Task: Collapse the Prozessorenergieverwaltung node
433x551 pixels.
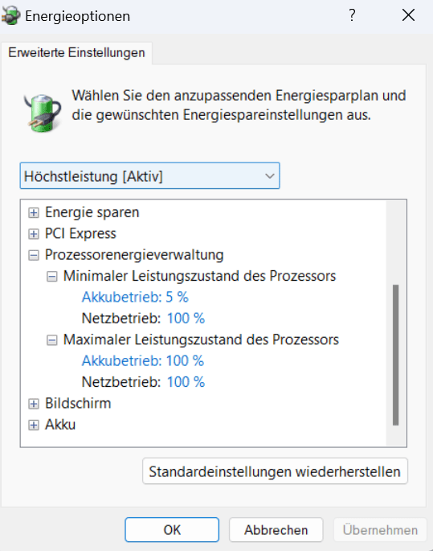Action: pos(34,255)
